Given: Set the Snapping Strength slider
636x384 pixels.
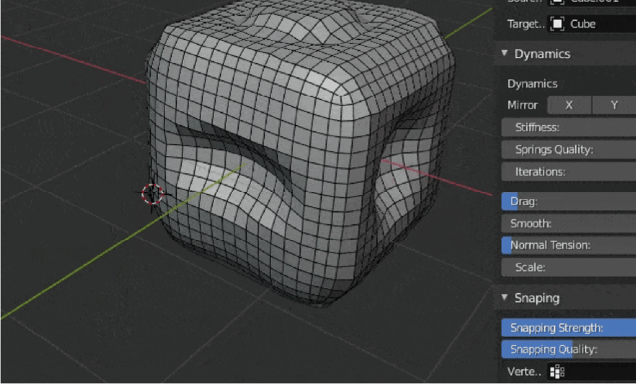Looking at the screenshot, I should tap(569, 328).
